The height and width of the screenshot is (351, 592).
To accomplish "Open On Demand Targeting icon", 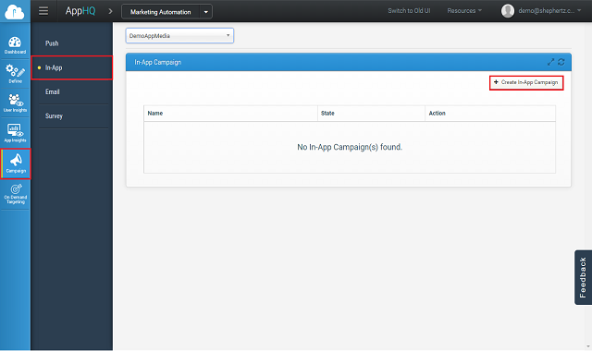I will [x=16, y=194].
